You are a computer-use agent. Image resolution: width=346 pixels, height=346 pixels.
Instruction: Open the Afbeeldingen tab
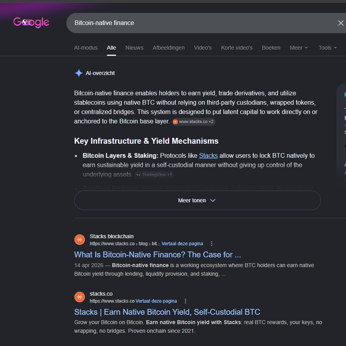(x=169, y=48)
